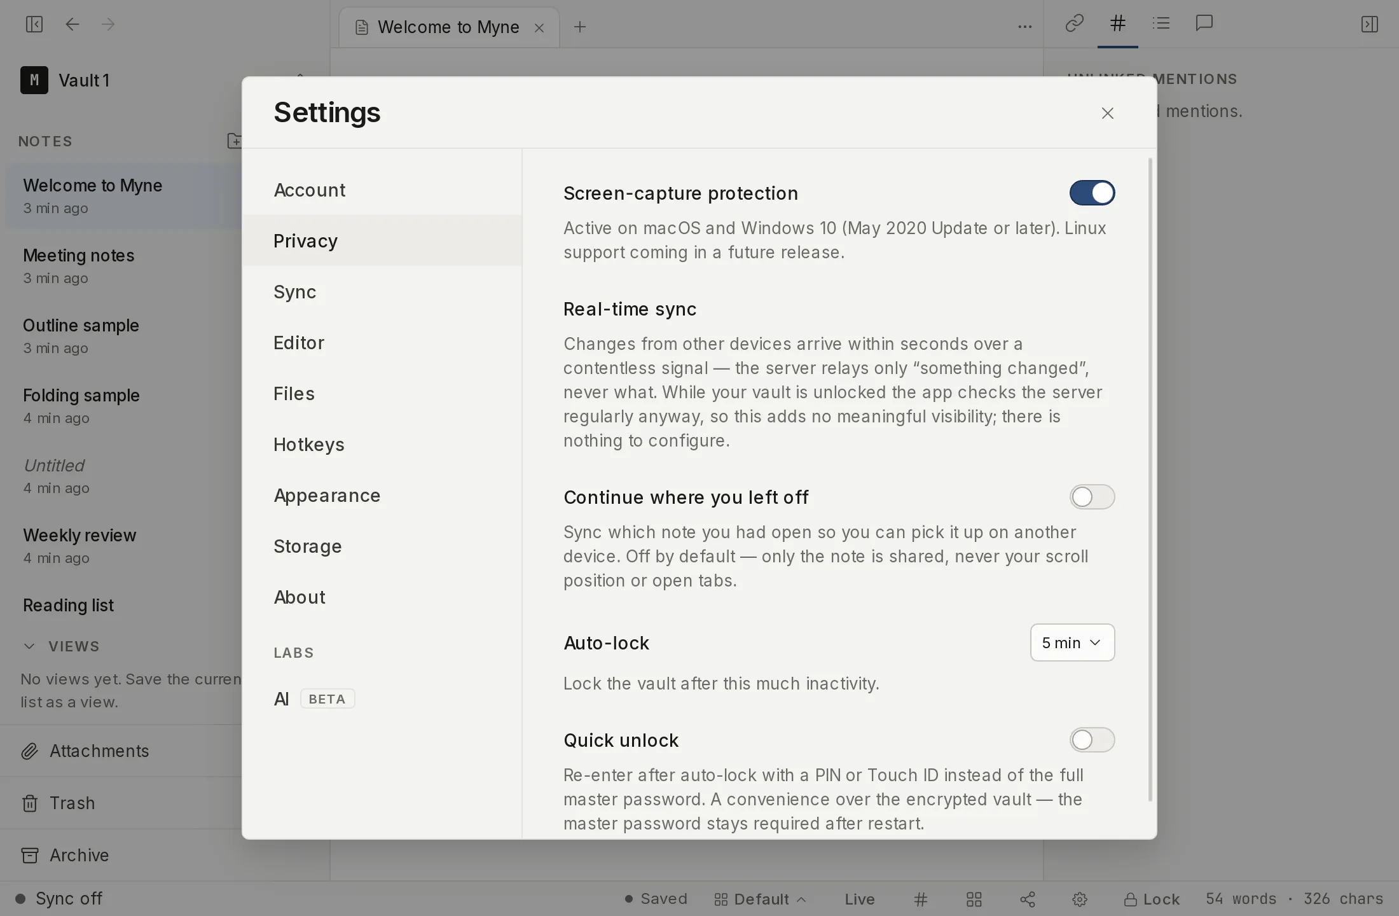Show the outline list icon panel
Image resolution: width=1399 pixels, height=916 pixels.
click(1161, 24)
